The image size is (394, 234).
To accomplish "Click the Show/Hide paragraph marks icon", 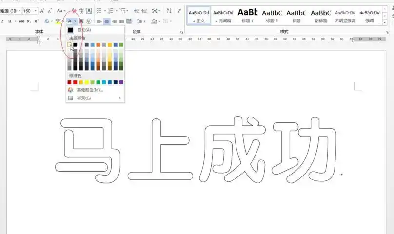I will click(x=179, y=11).
